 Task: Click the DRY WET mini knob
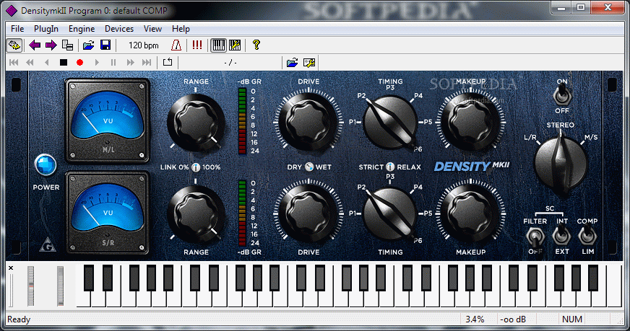(309, 167)
